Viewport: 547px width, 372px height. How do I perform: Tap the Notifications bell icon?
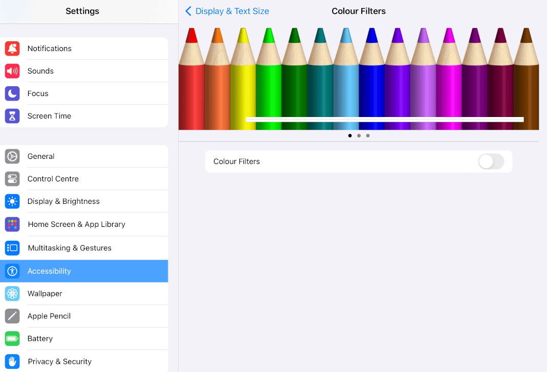pos(12,49)
